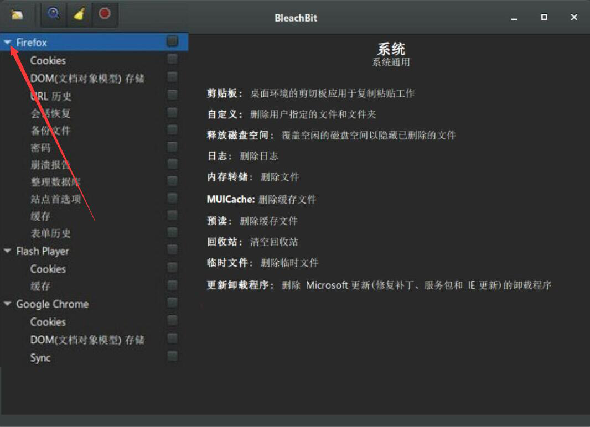Select the 备份文件 row

(50, 131)
